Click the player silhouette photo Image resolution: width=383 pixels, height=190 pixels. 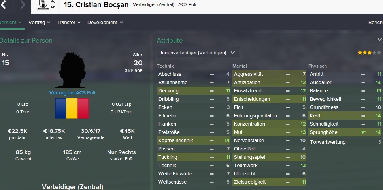(x=72, y=71)
